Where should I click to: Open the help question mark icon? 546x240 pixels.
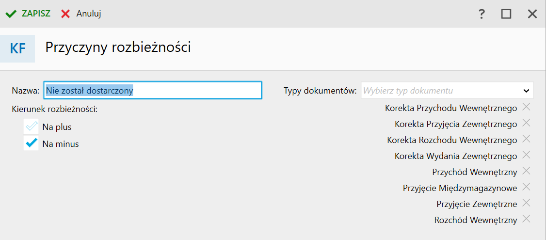click(481, 14)
